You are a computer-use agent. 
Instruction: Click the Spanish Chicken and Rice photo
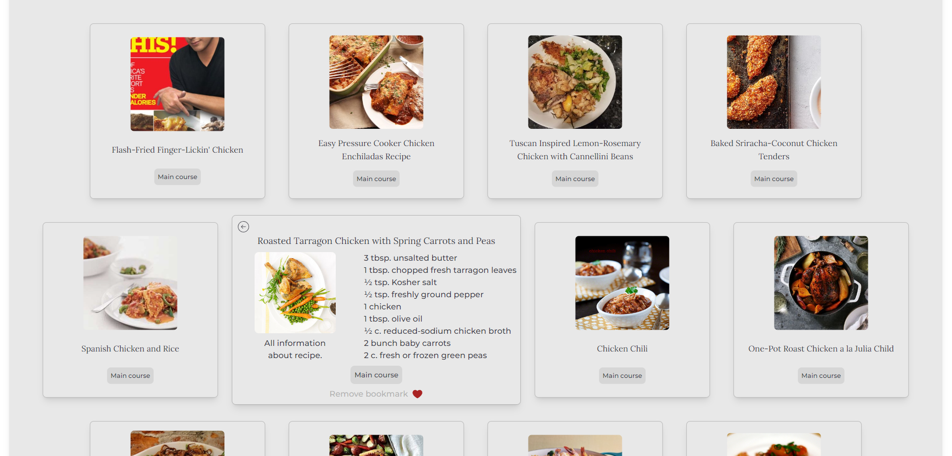click(x=130, y=283)
